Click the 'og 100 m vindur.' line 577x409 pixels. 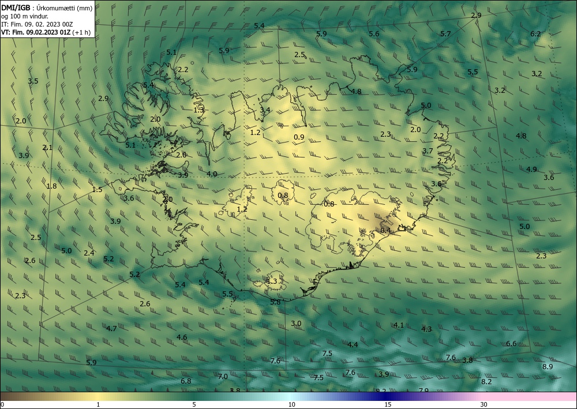(25, 16)
